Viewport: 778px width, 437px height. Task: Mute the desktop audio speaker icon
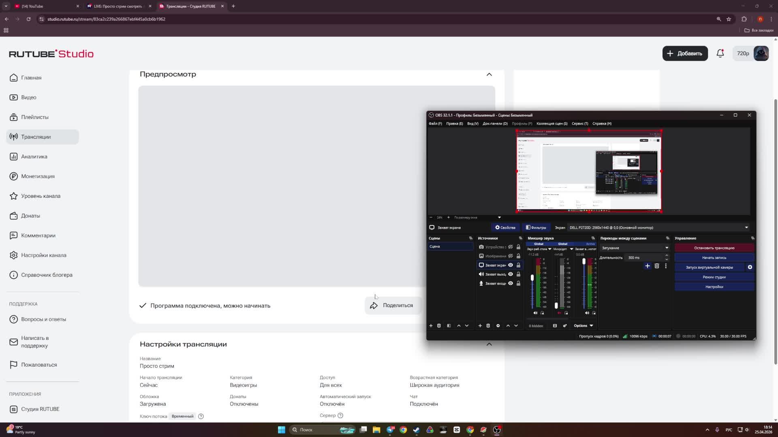click(535, 313)
